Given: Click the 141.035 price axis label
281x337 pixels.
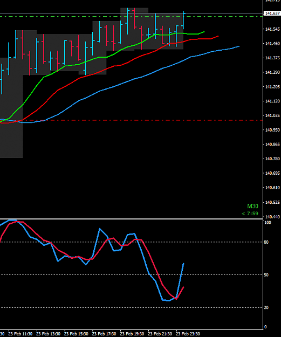Looking at the screenshot, I should click(x=272, y=115).
